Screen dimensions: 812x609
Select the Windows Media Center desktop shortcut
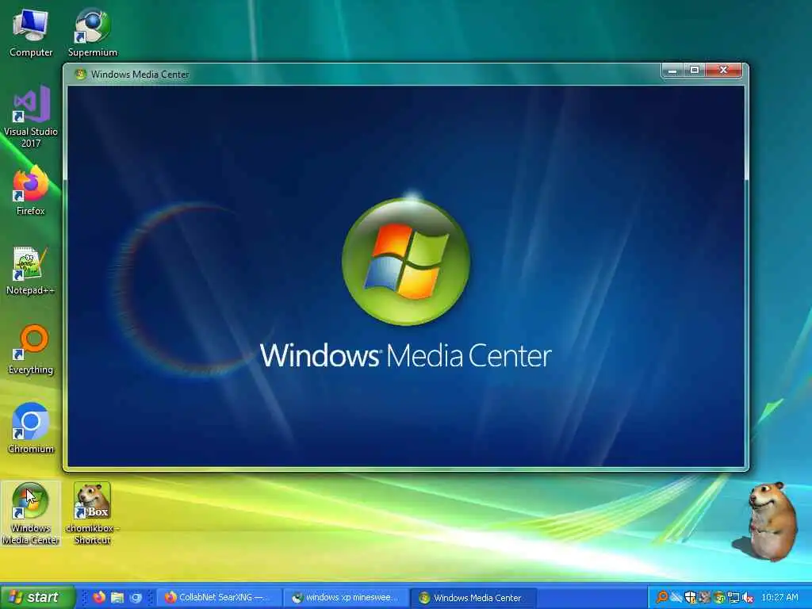tap(31, 513)
